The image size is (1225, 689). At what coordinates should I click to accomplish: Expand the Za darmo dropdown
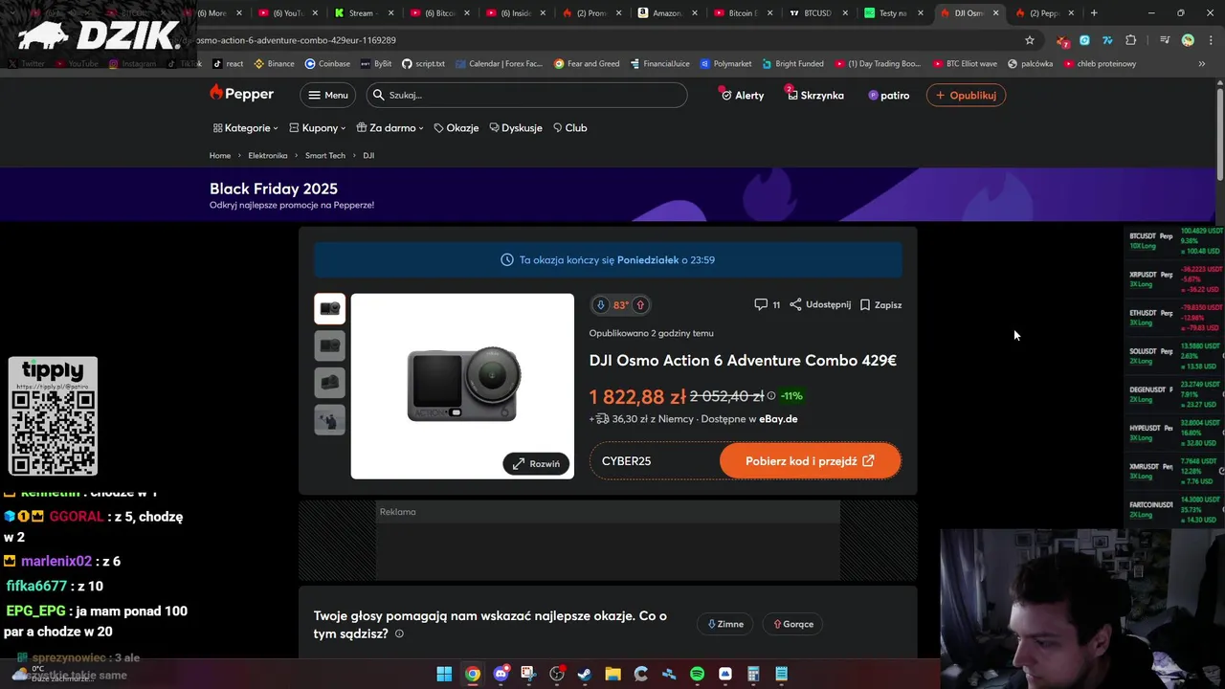390,127
